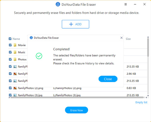Viewport: 151px width, 122px height.
Task: Click the FamilyPhotos (3).jpg file icon
Action: click(x=15, y=95)
